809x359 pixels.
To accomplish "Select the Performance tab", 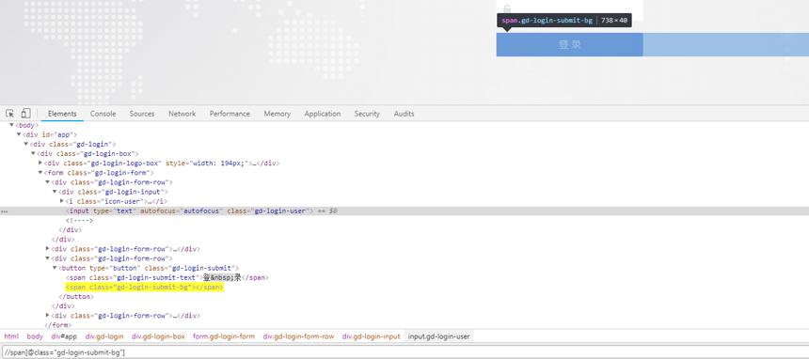I will pos(230,114).
